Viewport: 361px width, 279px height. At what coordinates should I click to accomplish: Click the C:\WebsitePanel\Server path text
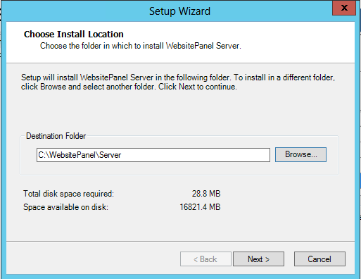(80, 155)
